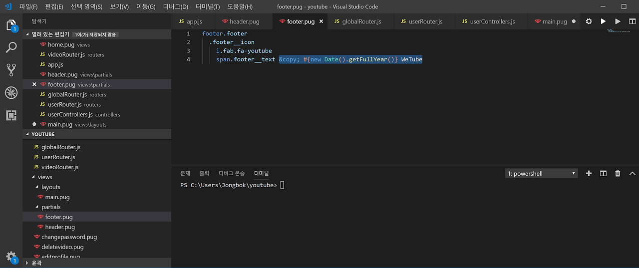The height and width of the screenshot is (268, 639).
Task: Open the Explorer view in activity bar
Action: click(11, 25)
